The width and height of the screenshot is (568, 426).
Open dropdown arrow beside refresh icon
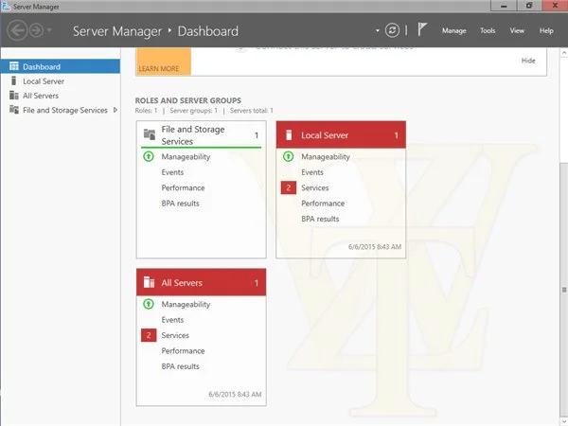[378, 30]
